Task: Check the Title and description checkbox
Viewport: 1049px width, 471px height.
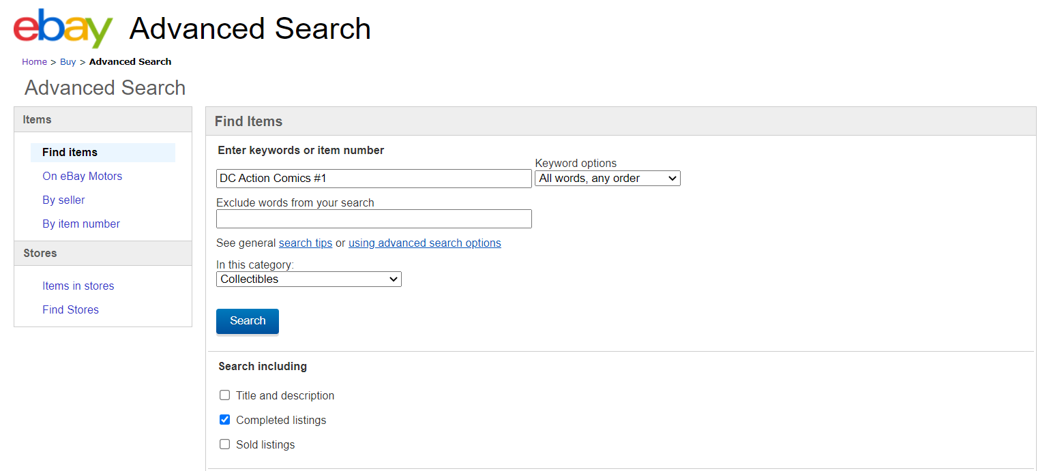Action: (225, 395)
